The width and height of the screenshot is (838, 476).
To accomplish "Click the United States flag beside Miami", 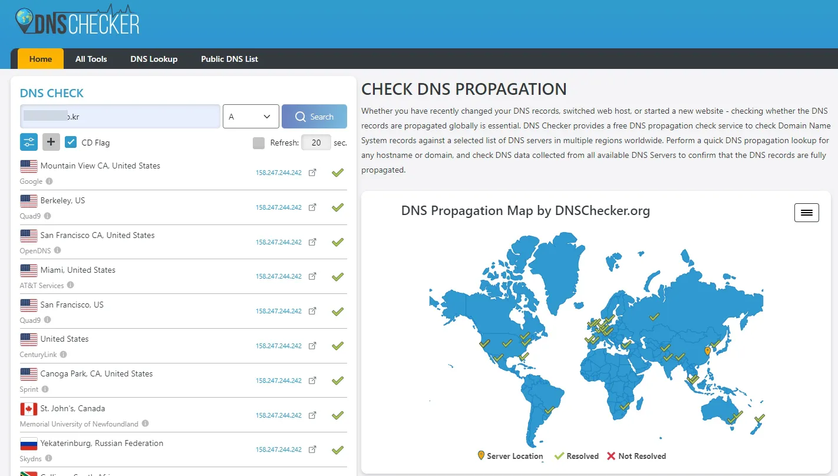I will coord(29,270).
